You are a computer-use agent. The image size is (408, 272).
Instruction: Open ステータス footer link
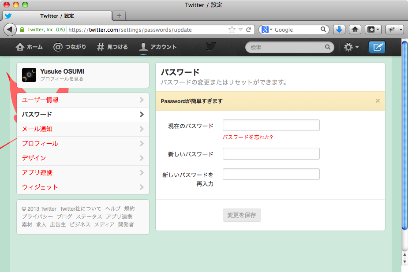[x=89, y=216]
